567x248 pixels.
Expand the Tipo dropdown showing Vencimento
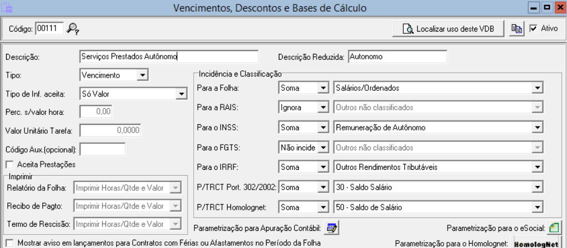point(142,75)
